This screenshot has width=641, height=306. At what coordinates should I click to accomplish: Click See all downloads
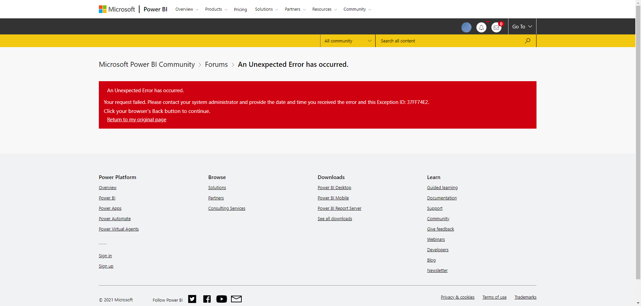335,219
